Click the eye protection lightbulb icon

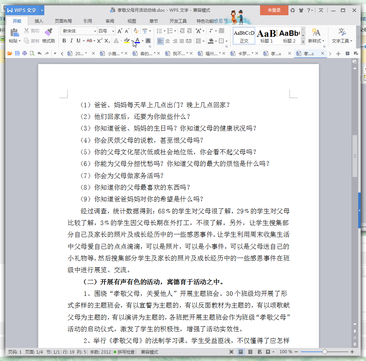[x=268, y=352]
